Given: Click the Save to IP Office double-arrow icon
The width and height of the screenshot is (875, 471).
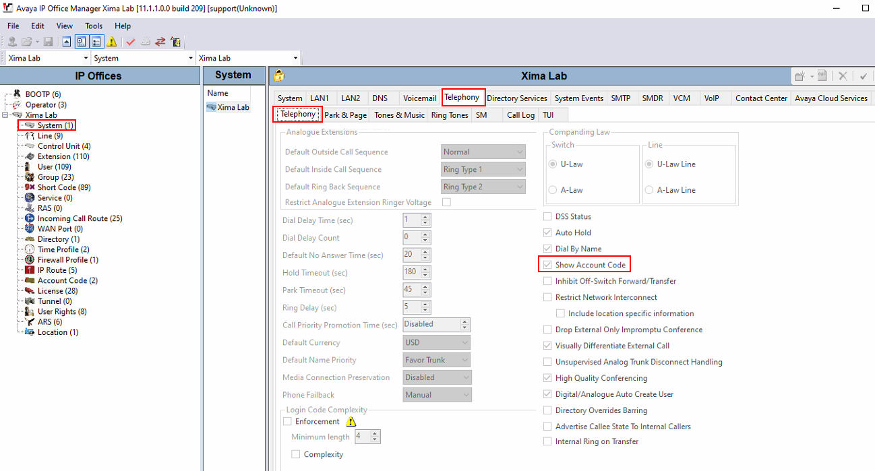Looking at the screenshot, I should [160, 41].
